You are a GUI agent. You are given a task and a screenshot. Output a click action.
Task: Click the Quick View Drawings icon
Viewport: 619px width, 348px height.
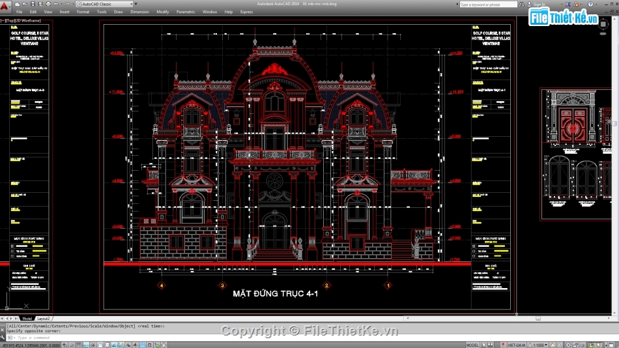pos(490,345)
